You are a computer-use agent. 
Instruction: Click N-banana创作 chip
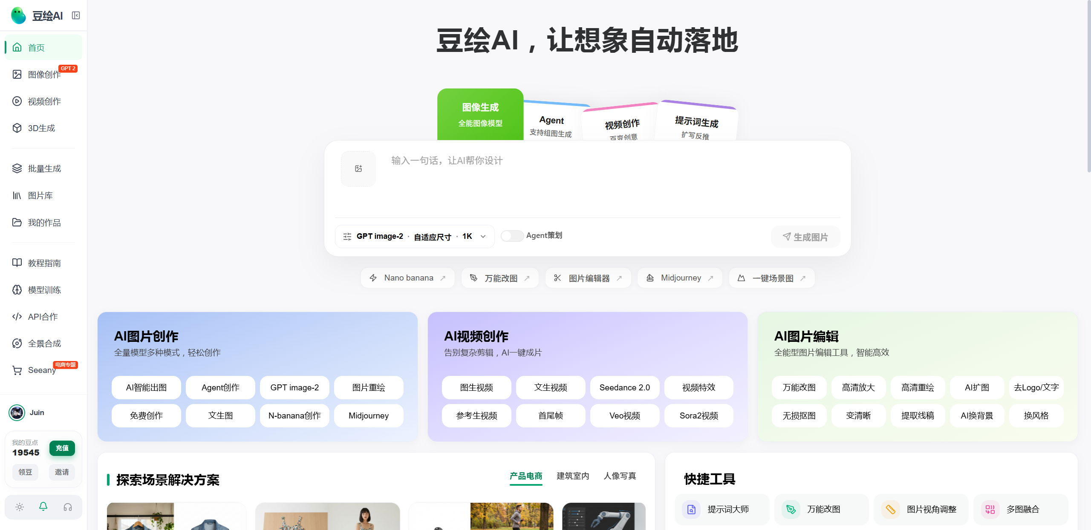coord(294,415)
